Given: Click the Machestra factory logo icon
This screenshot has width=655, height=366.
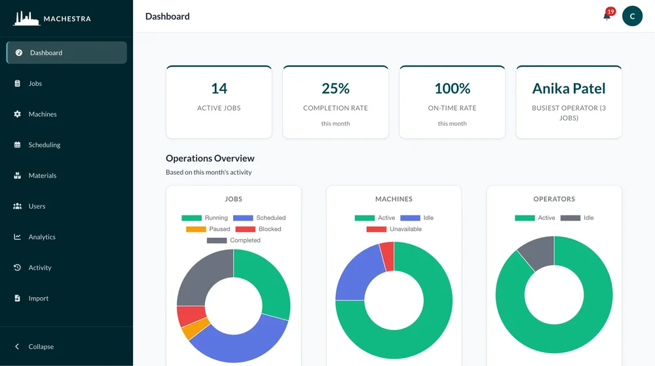Looking at the screenshot, I should point(26,18).
